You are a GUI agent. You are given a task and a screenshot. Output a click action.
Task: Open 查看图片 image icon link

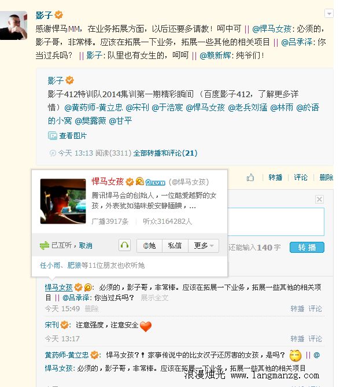(x=67, y=135)
